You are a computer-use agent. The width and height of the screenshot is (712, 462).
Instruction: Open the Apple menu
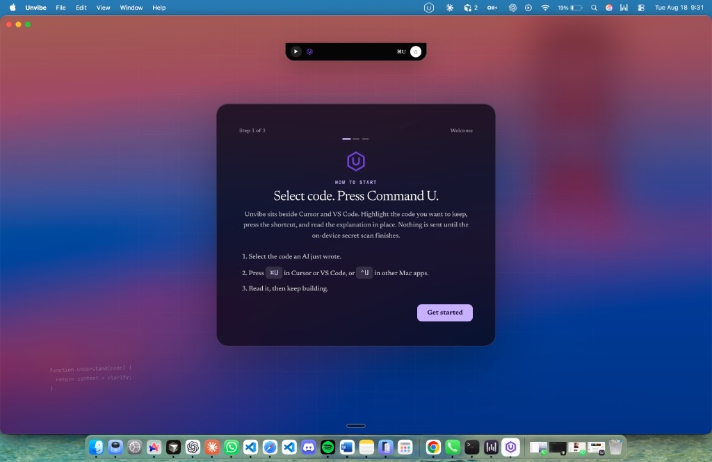pyautogui.click(x=13, y=8)
